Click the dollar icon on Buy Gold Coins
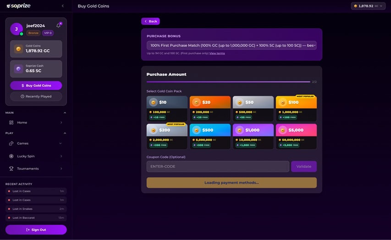 pyautogui.click(x=23, y=85)
